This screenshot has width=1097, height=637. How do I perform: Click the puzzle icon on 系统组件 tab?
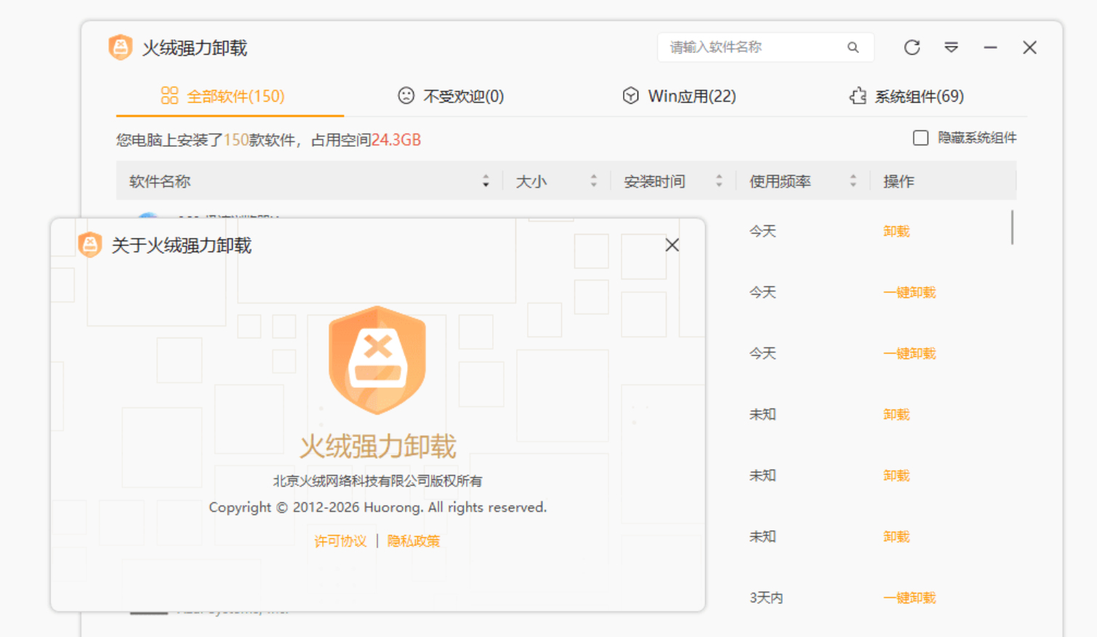[858, 95]
